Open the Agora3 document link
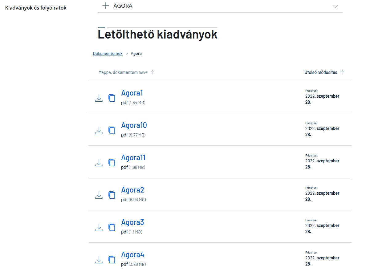Image resolution: width=374 pixels, height=272 pixels. (x=132, y=222)
